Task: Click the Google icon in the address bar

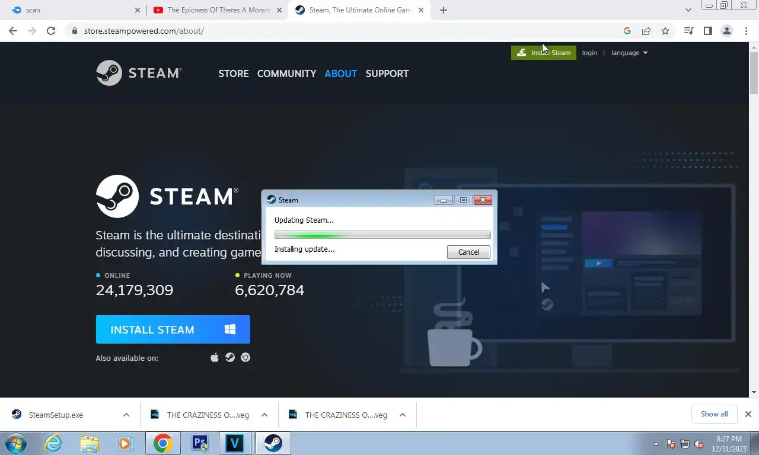Action: tap(627, 31)
